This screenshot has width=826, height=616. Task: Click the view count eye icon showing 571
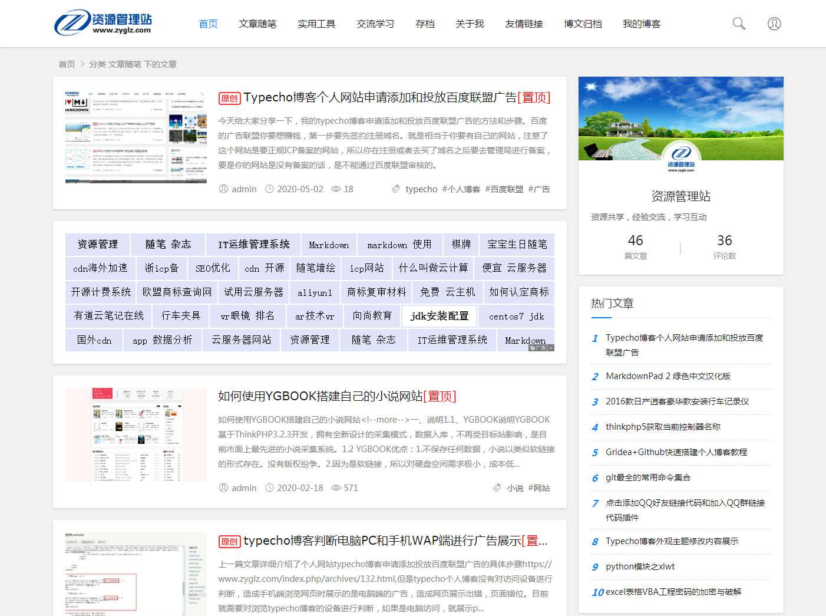pos(336,488)
